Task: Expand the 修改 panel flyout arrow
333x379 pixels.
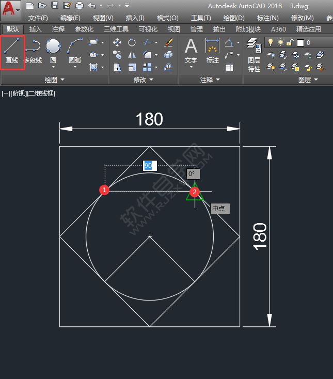Action: pos(151,80)
